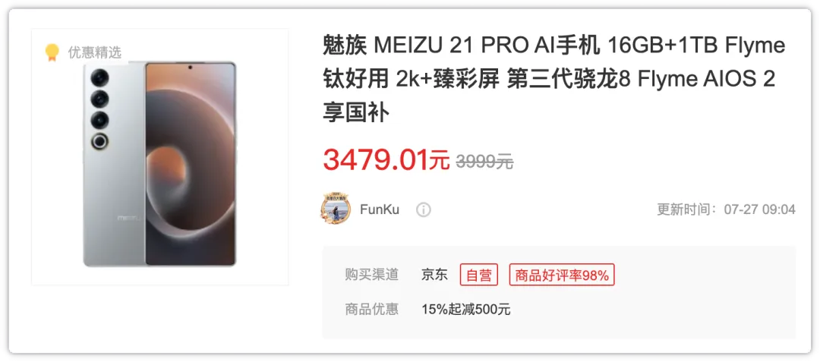The image size is (820, 362).
Task: Click the 购买渠道 label
Action: pyautogui.click(x=372, y=275)
